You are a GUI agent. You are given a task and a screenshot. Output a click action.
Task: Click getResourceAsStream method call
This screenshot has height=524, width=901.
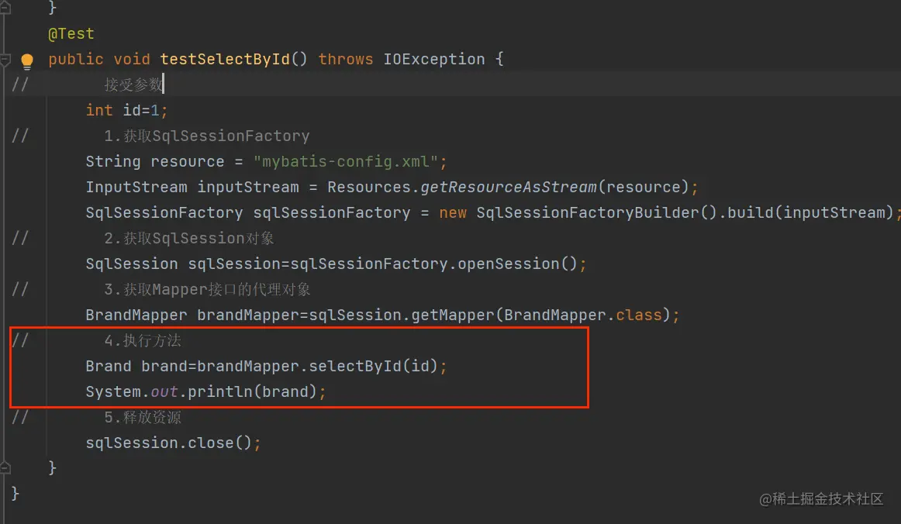pos(509,188)
